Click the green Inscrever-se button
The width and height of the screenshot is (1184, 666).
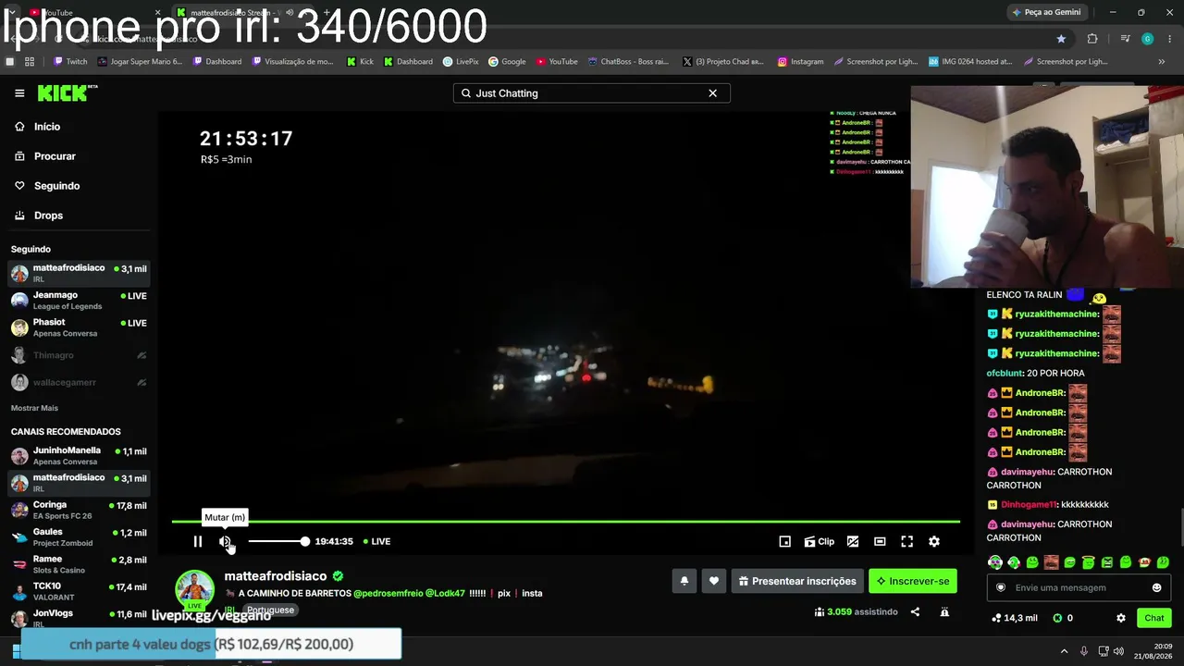(913, 581)
